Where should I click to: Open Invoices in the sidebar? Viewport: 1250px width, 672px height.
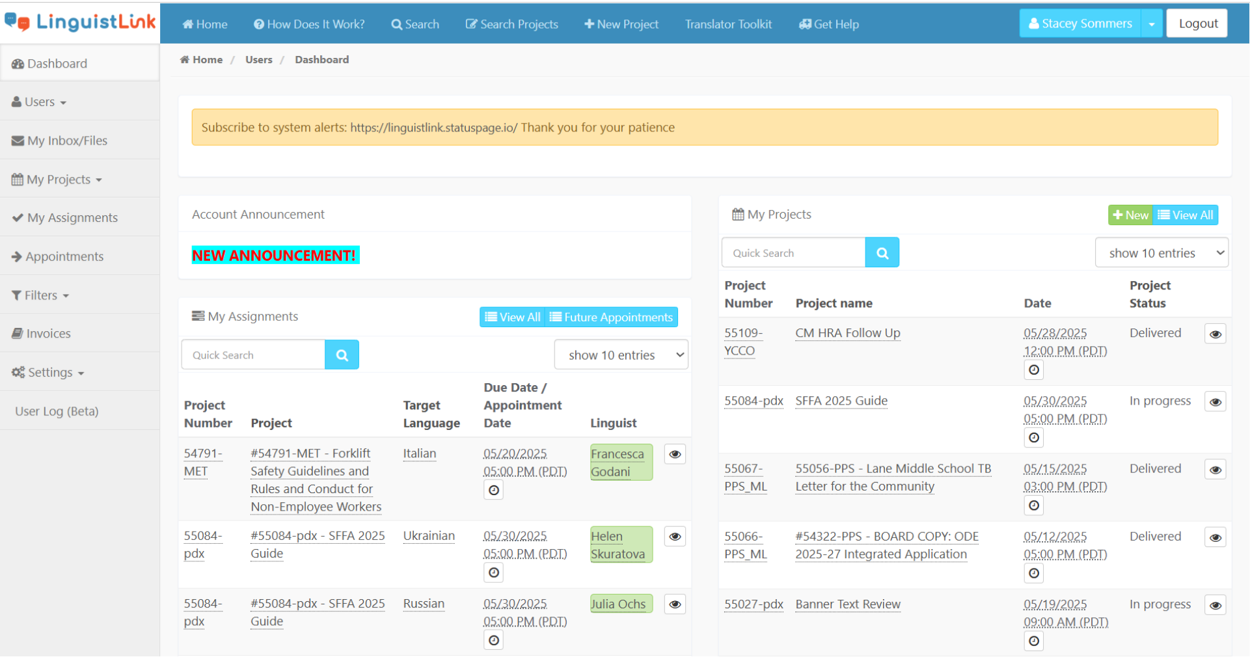tap(79, 334)
